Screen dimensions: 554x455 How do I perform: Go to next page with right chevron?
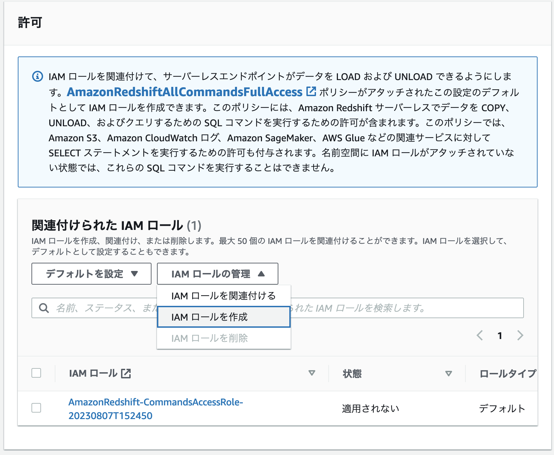[x=520, y=335]
